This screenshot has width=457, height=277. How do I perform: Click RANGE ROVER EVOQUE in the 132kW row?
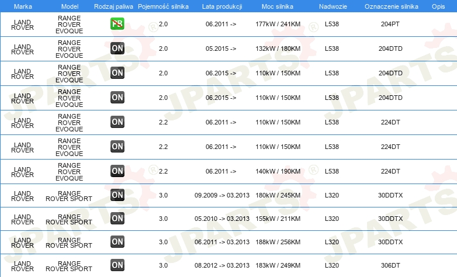click(x=70, y=49)
